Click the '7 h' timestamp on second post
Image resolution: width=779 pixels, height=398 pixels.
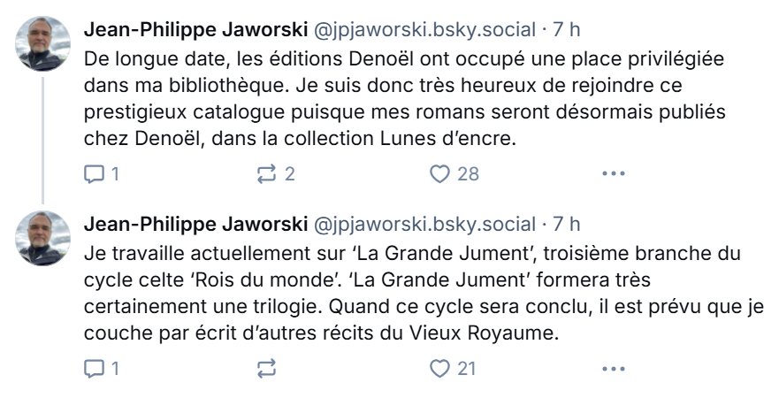(x=567, y=224)
